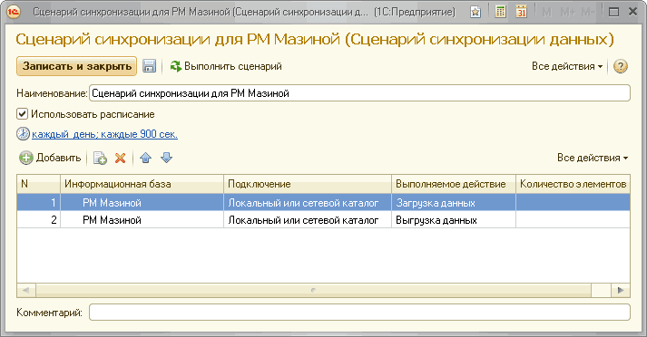
Task: Click Загрузка данных cell
Action: 454,203
